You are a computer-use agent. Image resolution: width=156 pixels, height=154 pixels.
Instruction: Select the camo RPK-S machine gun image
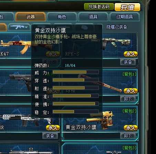[x=116, y=44]
